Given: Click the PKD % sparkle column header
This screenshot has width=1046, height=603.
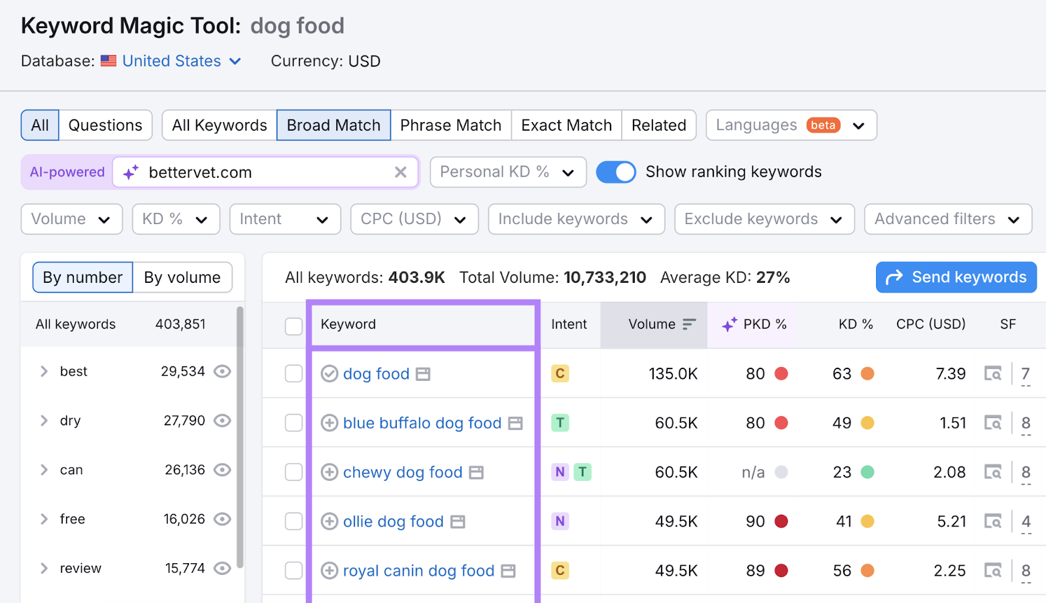Looking at the screenshot, I should pyautogui.click(x=754, y=324).
